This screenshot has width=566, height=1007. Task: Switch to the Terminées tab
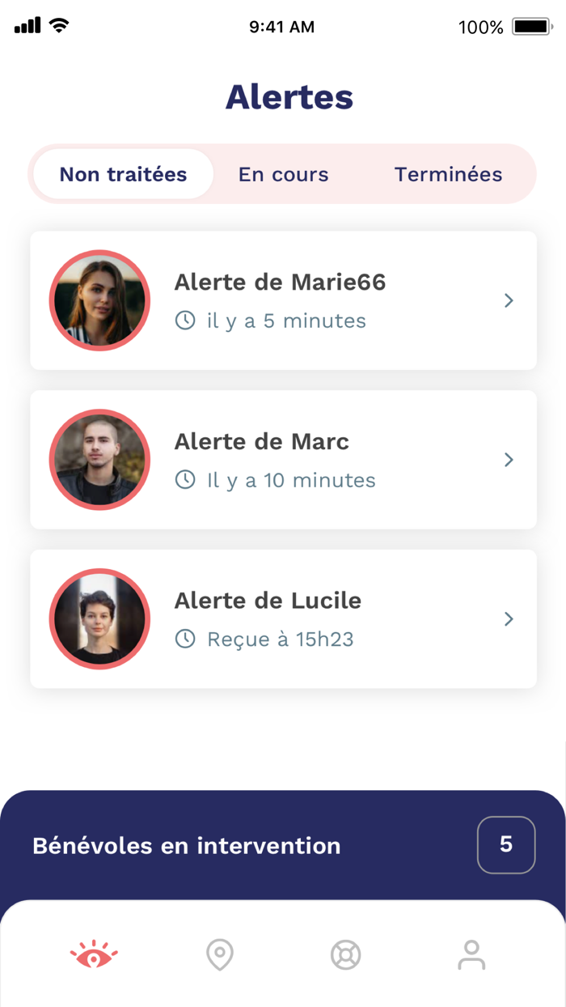[449, 174]
